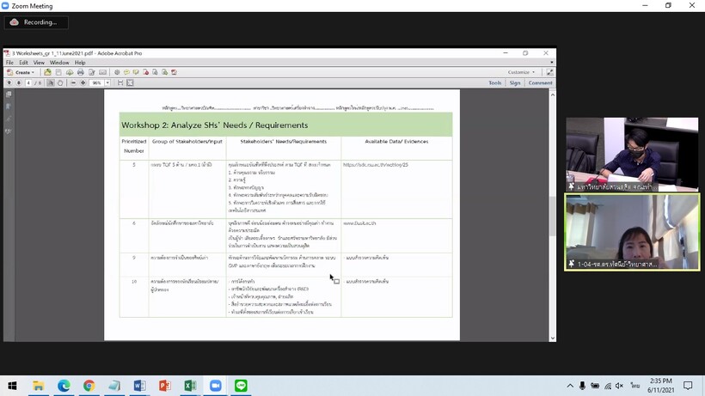Click the cloud upload icon in Acrobat

pos(70,72)
